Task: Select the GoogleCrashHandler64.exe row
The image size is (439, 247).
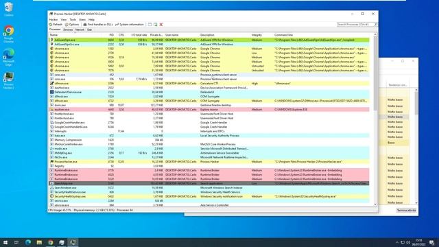Action: (209, 127)
